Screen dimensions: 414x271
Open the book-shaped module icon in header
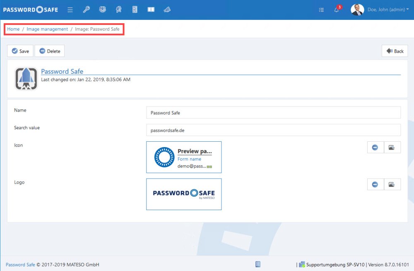151,10
